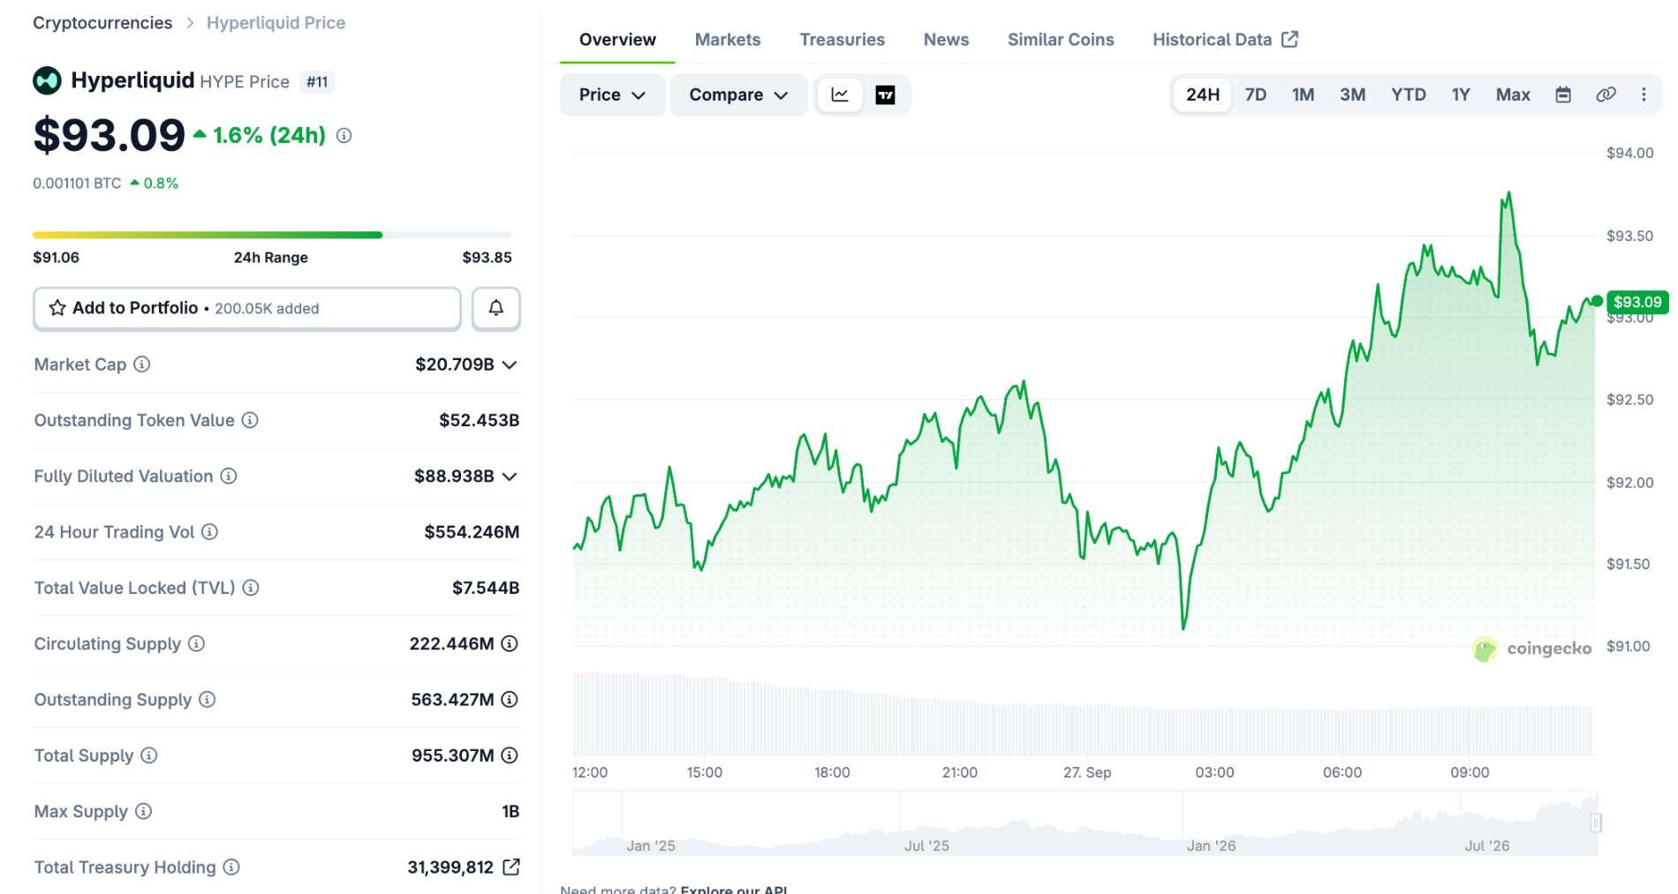Copy chart link via chain icon
The width and height of the screenshot is (1678, 894).
tap(1606, 95)
